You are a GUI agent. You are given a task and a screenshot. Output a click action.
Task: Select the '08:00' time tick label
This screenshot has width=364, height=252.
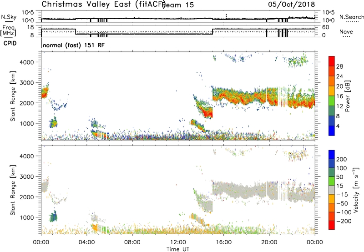click(x=132, y=242)
